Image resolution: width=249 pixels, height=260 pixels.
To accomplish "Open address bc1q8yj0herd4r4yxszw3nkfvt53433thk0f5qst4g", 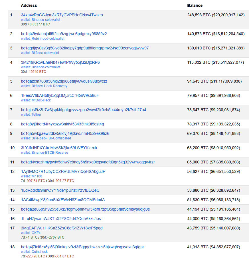I will click(62, 124).
